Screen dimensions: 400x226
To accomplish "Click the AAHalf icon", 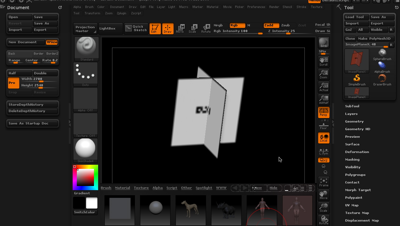I will [323, 99].
